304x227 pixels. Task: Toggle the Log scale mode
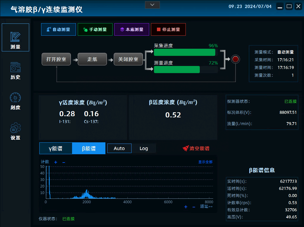144,148
